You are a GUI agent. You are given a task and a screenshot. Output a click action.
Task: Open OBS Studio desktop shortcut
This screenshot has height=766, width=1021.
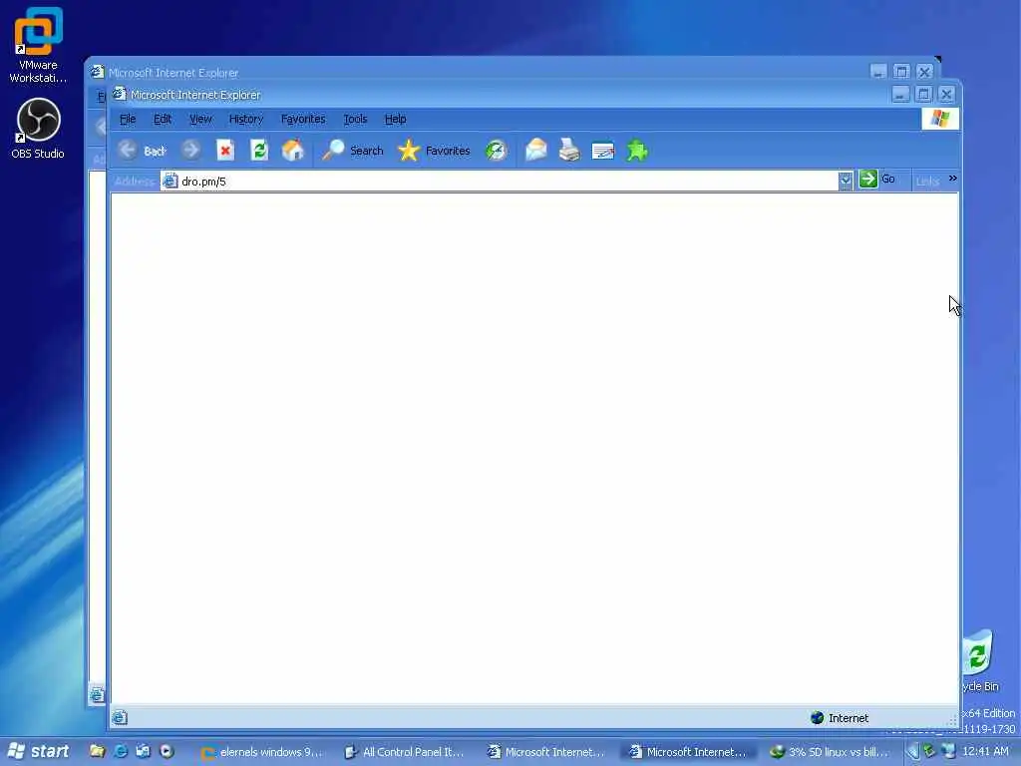click(38, 129)
